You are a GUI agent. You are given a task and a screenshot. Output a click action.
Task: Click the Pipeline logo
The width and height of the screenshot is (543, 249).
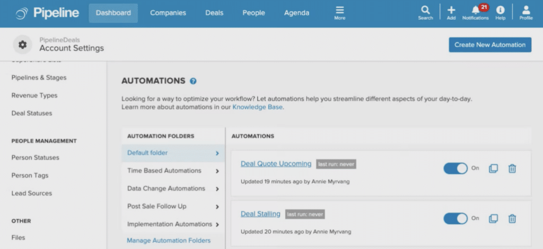pyautogui.click(x=47, y=13)
